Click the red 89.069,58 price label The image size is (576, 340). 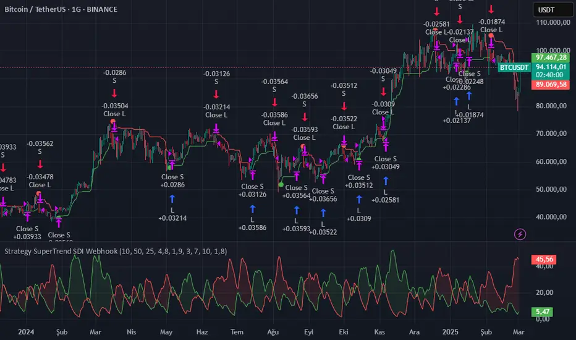(550, 85)
